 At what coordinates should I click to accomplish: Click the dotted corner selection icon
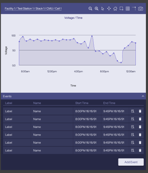(x=134, y=8)
